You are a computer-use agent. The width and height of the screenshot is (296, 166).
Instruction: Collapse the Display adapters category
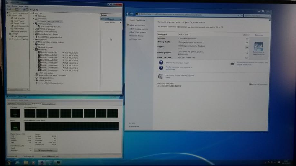click(x=34, y=24)
